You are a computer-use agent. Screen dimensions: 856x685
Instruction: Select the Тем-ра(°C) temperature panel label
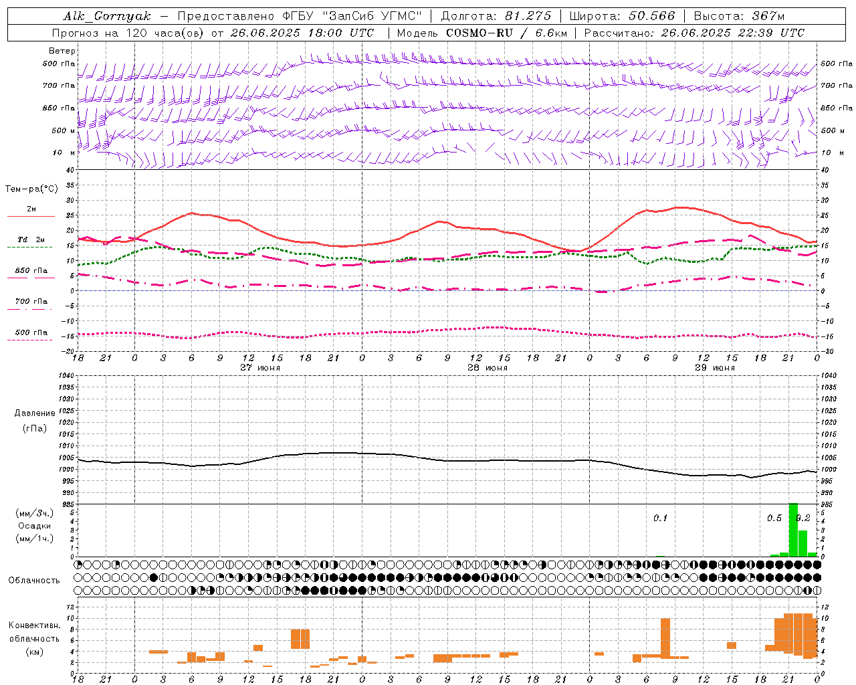[31, 189]
